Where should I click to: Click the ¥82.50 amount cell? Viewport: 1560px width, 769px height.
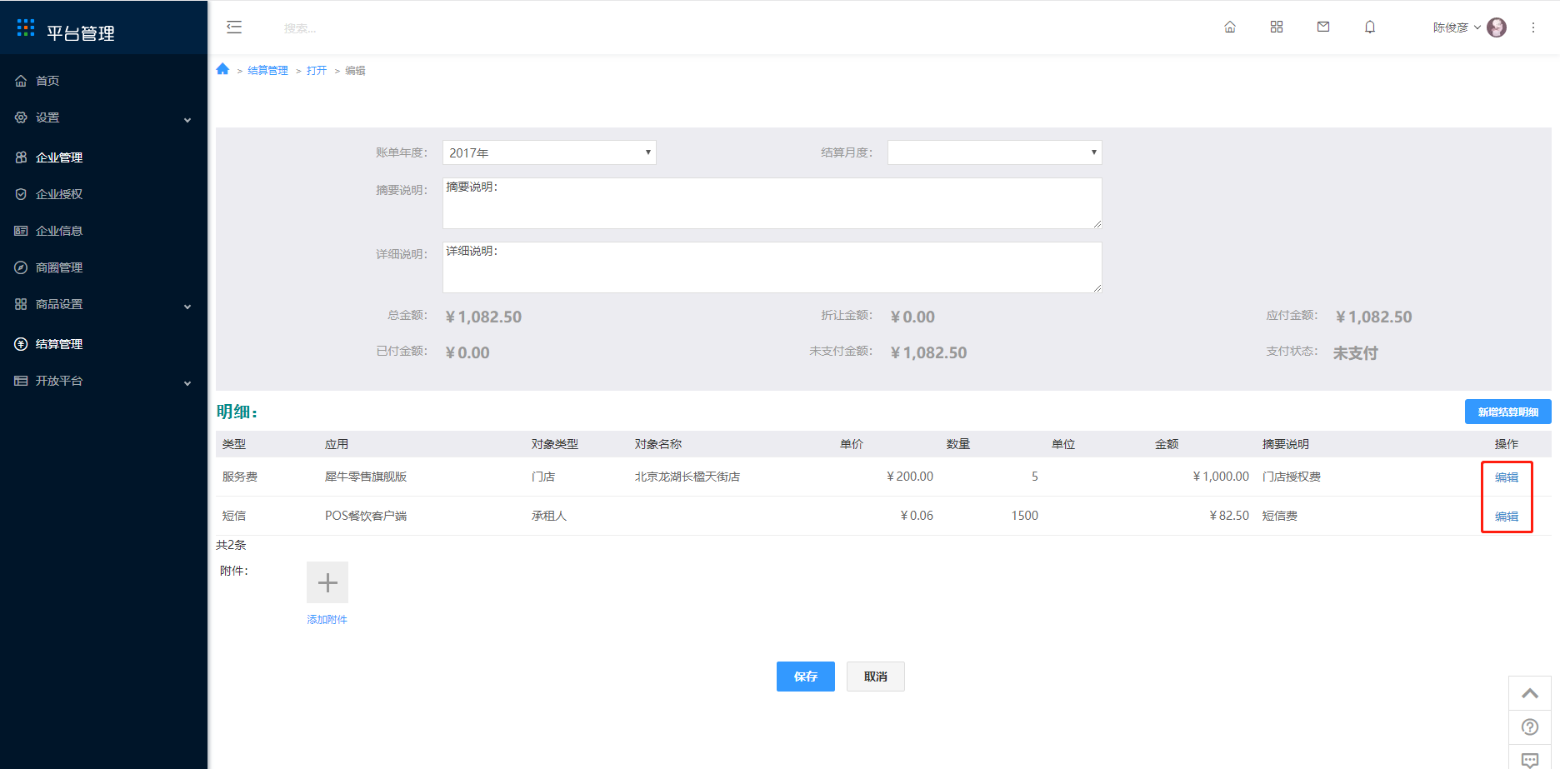tap(1229, 516)
